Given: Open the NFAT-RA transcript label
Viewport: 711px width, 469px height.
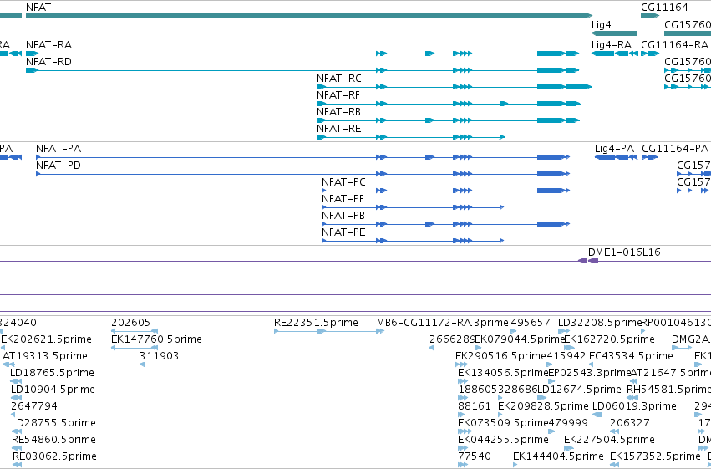Looking at the screenshot, I should click(49, 45).
